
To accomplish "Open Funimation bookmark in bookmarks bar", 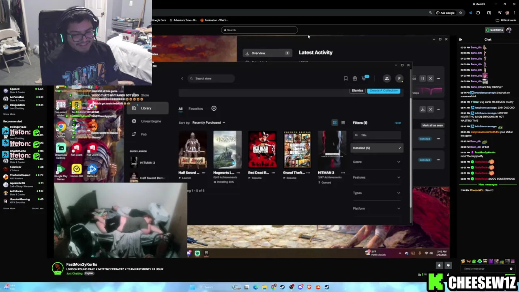I will (x=214, y=20).
